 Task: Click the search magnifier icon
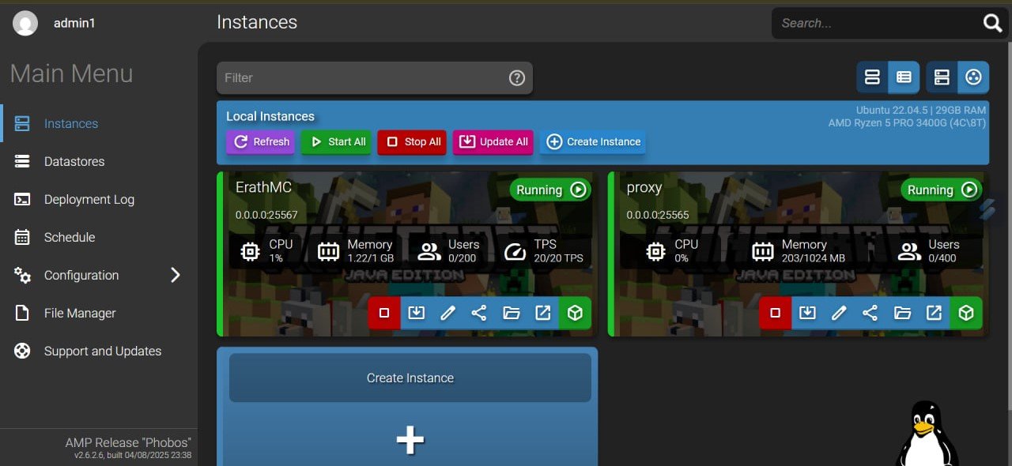pos(992,23)
